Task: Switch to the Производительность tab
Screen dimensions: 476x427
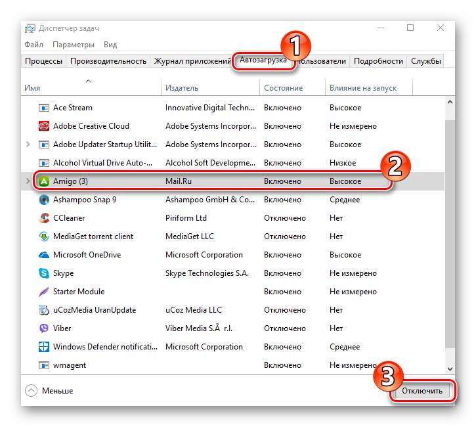Action: pos(108,61)
